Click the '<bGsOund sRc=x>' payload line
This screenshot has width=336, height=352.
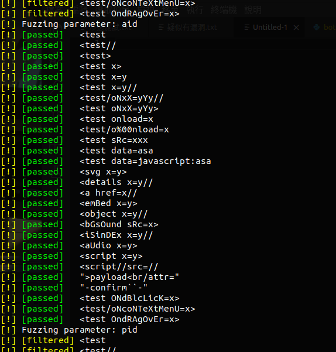point(119,224)
